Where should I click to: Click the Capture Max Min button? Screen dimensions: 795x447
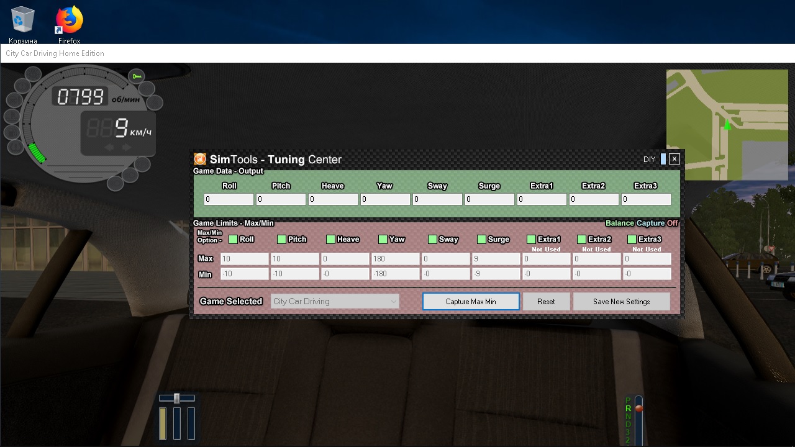(x=471, y=302)
